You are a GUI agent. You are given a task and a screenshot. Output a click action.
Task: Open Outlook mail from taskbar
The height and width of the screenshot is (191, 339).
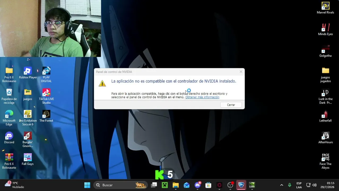tap(186, 185)
